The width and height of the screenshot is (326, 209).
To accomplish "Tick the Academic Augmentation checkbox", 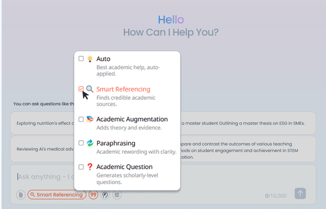I will coord(81,119).
